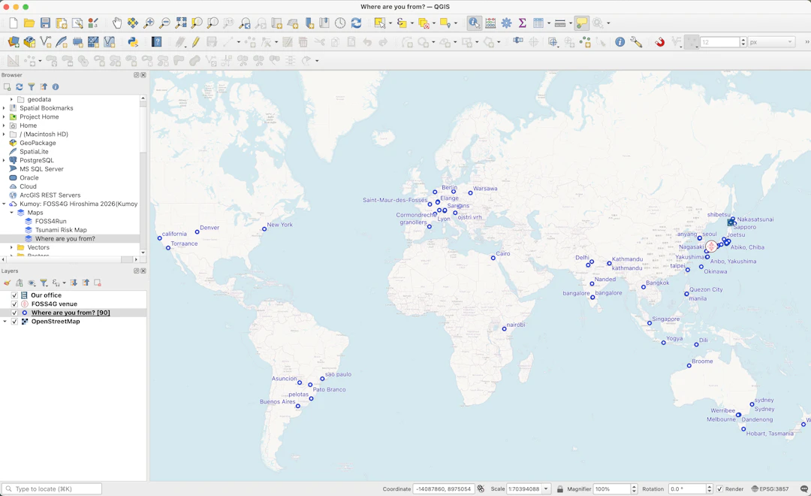Click the Rotation value field
This screenshot has width=811, height=496.
(687, 488)
